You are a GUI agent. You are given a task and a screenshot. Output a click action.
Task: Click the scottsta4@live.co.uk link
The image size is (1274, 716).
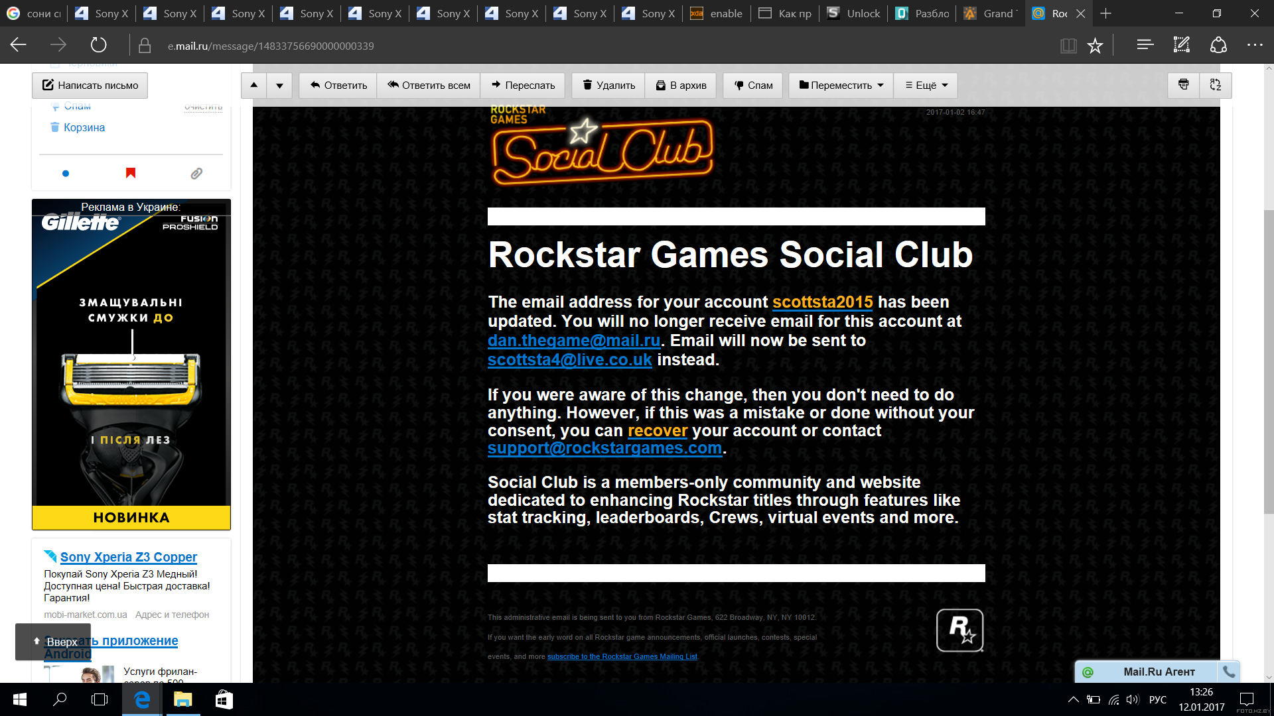pyautogui.click(x=570, y=360)
